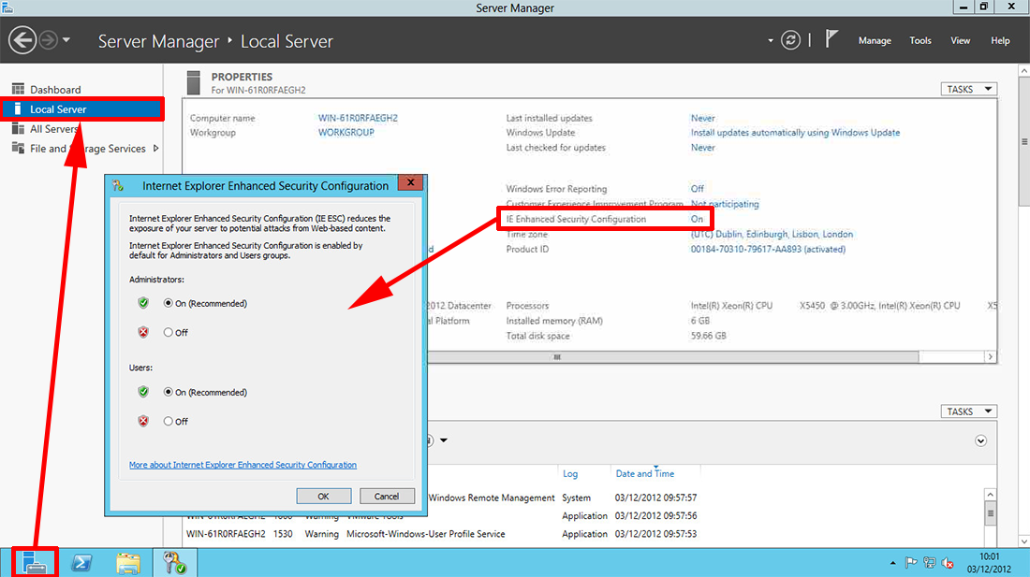Click the volume icon in system tray
The height and width of the screenshot is (577, 1030).
point(948,563)
